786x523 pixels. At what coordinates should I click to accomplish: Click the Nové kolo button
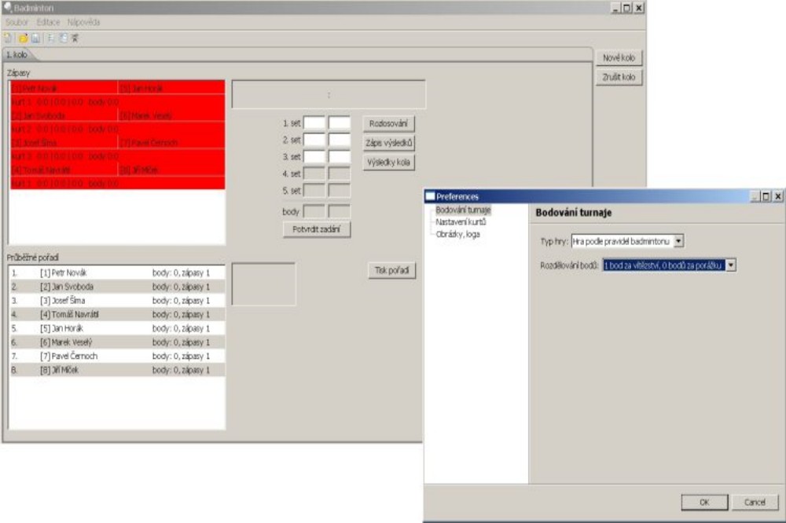pyautogui.click(x=619, y=57)
